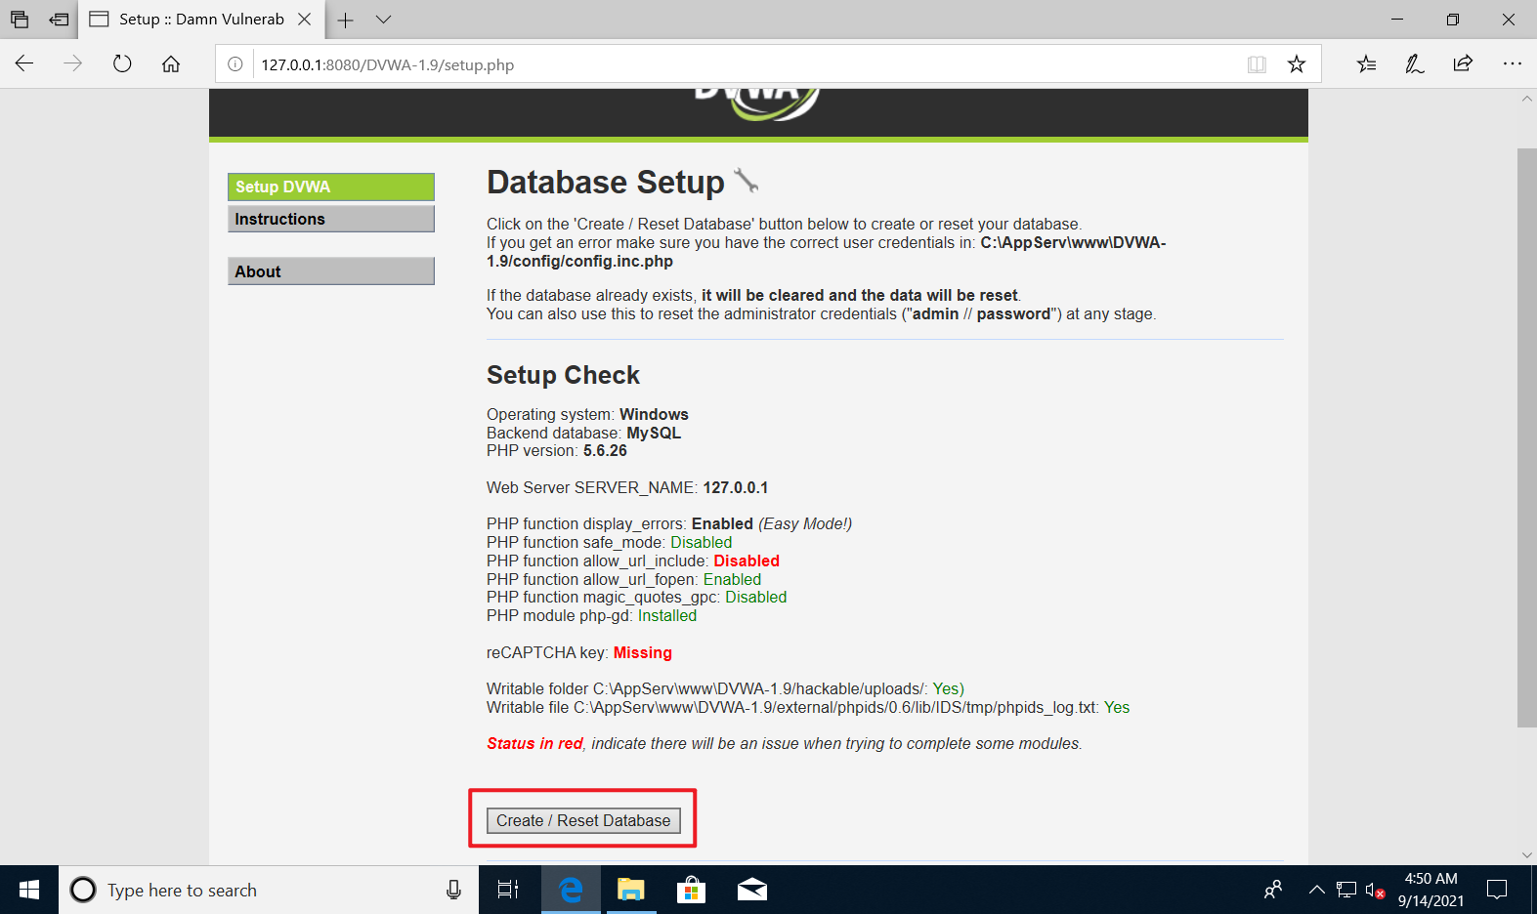Click the PHP version '5.6.26' value
The width and height of the screenshot is (1537, 914).
tap(605, 450)
